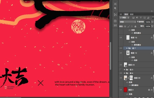The width and height of the screenshot is (154, 98).
Task: Expand group 组 3 triangle
Action: pos(124,70)
